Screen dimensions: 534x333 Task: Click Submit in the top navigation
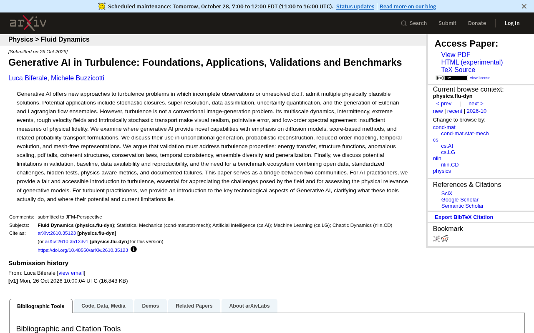[x=447, y=23]
